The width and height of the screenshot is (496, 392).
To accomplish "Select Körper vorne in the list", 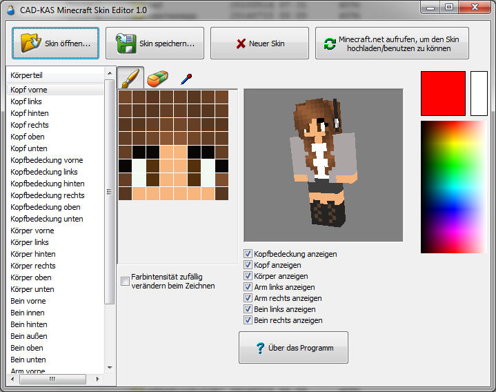I will (32, 231).
